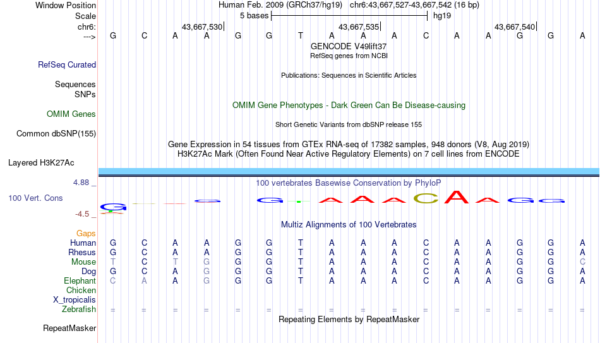Select the Mouse alignment row label

[x=83, y=262]
